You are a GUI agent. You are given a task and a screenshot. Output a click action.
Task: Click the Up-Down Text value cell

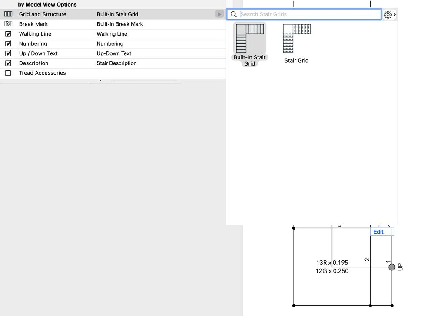[x=114, y=53]
